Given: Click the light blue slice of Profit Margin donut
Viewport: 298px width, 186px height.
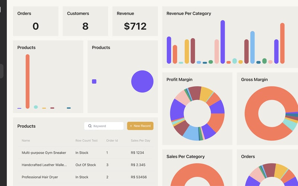Looking at the screenshot, I should [x=191, y=133].
